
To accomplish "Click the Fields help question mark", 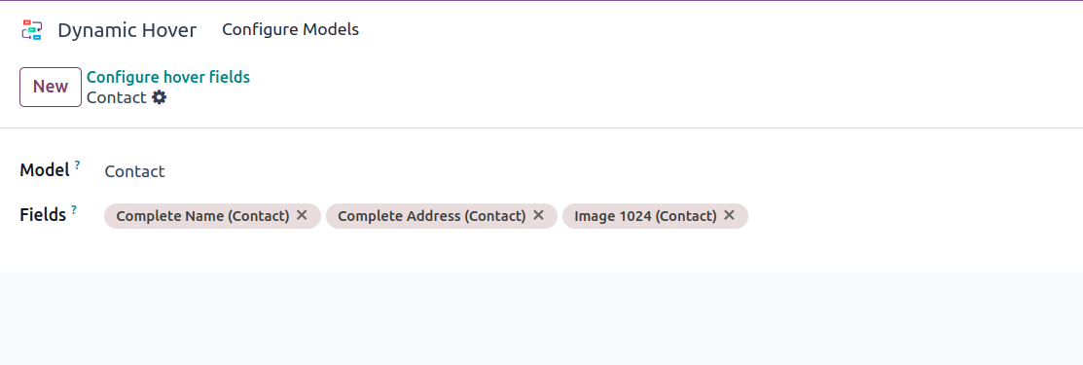I will tap(74, 209).
